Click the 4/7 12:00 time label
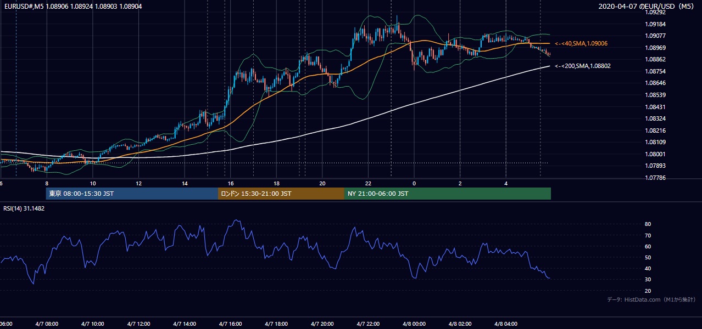This screenshot has width=702, height=329. 139,324
